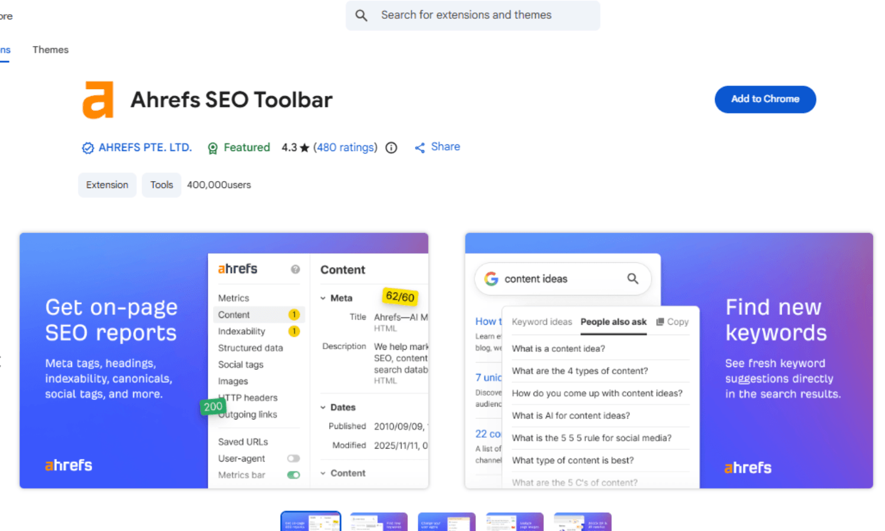Click 'What is the 5 5 5 rule for social media?'
The width and height of the screenshot is (885, 531).
click(591, 438)
